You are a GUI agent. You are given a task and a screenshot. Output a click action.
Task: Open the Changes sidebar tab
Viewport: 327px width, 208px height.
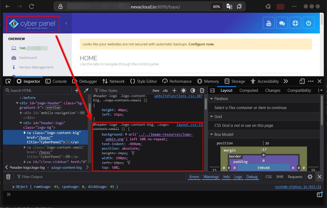273,90
